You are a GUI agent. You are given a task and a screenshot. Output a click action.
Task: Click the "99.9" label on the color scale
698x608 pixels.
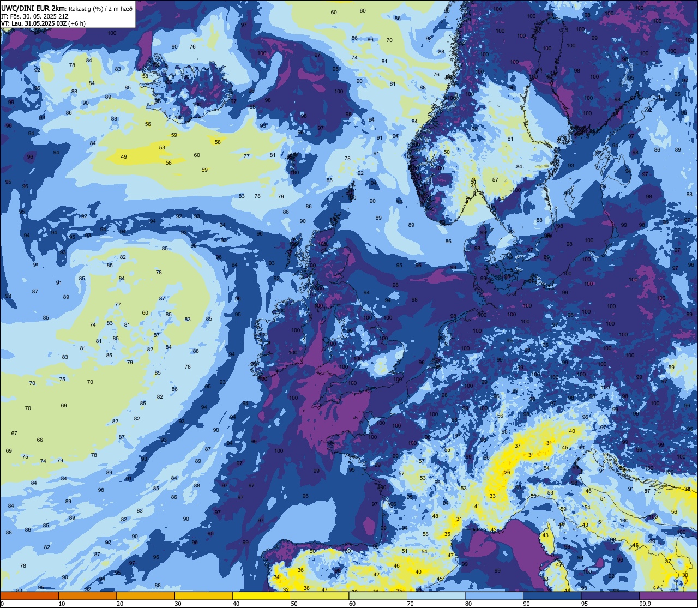click(645, 604)
